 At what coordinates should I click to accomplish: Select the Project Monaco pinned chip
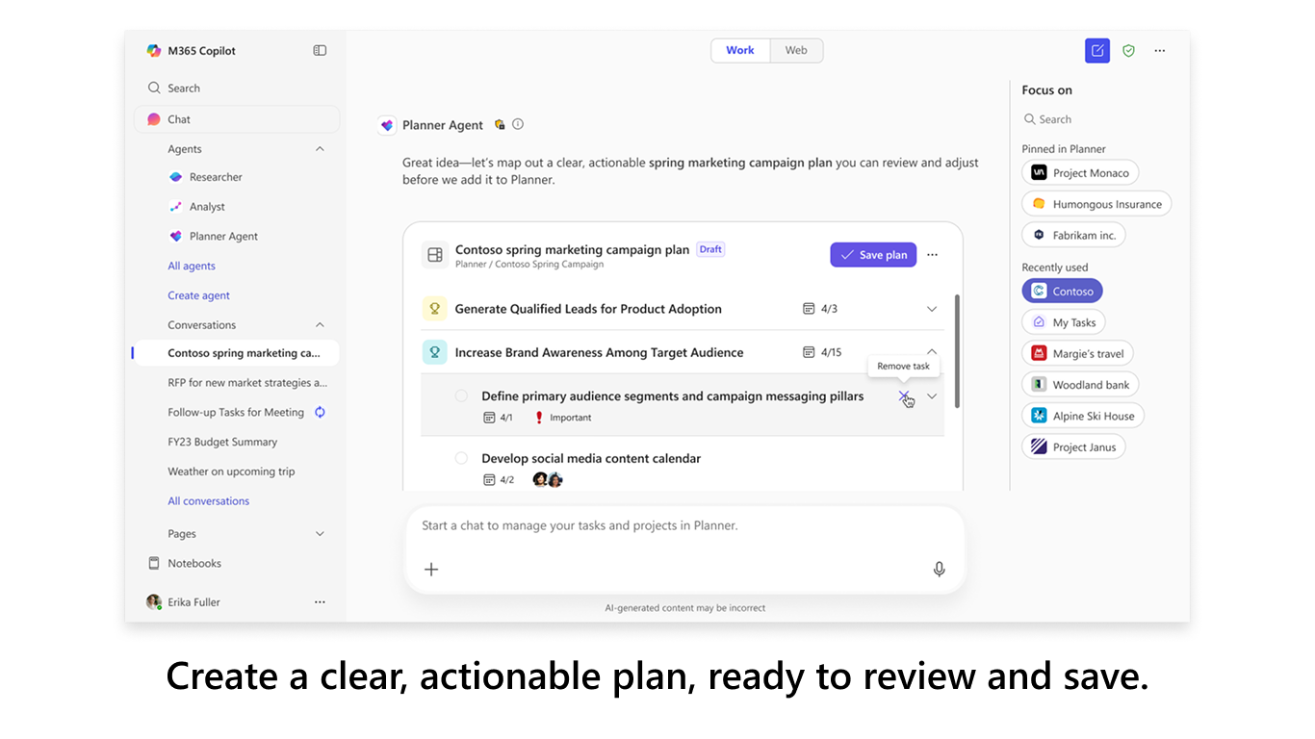click(1080, 173)
